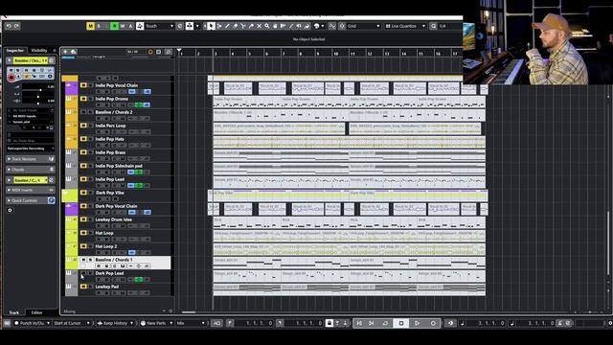Select the Draw pencil tool
The image size is (613, 345).
point(227,26)
